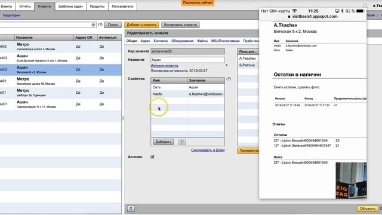Switch to the Визиты tab
This screenshot has height=215, width=382.
point(7,7)
